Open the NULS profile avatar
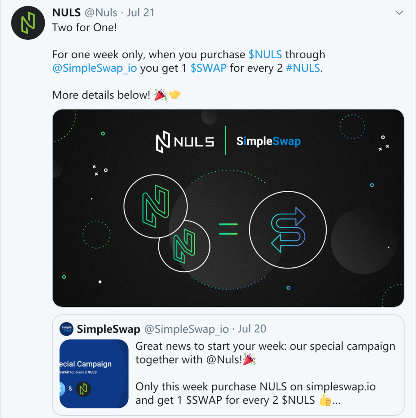Viewport: 416px width, 418px height. [x=28, y=23]
